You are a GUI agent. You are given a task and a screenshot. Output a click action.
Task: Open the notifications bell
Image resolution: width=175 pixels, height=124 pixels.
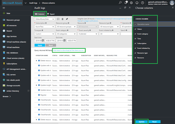126,3
